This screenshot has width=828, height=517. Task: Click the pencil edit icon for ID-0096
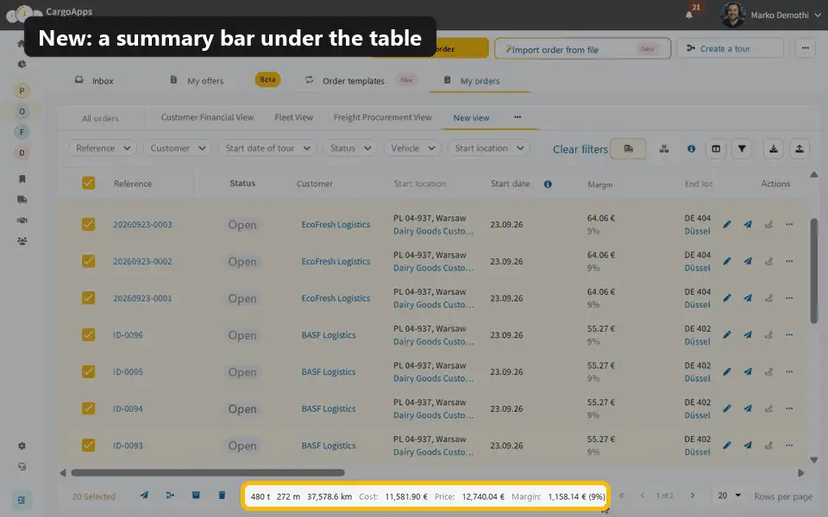[x=727, y=334]
